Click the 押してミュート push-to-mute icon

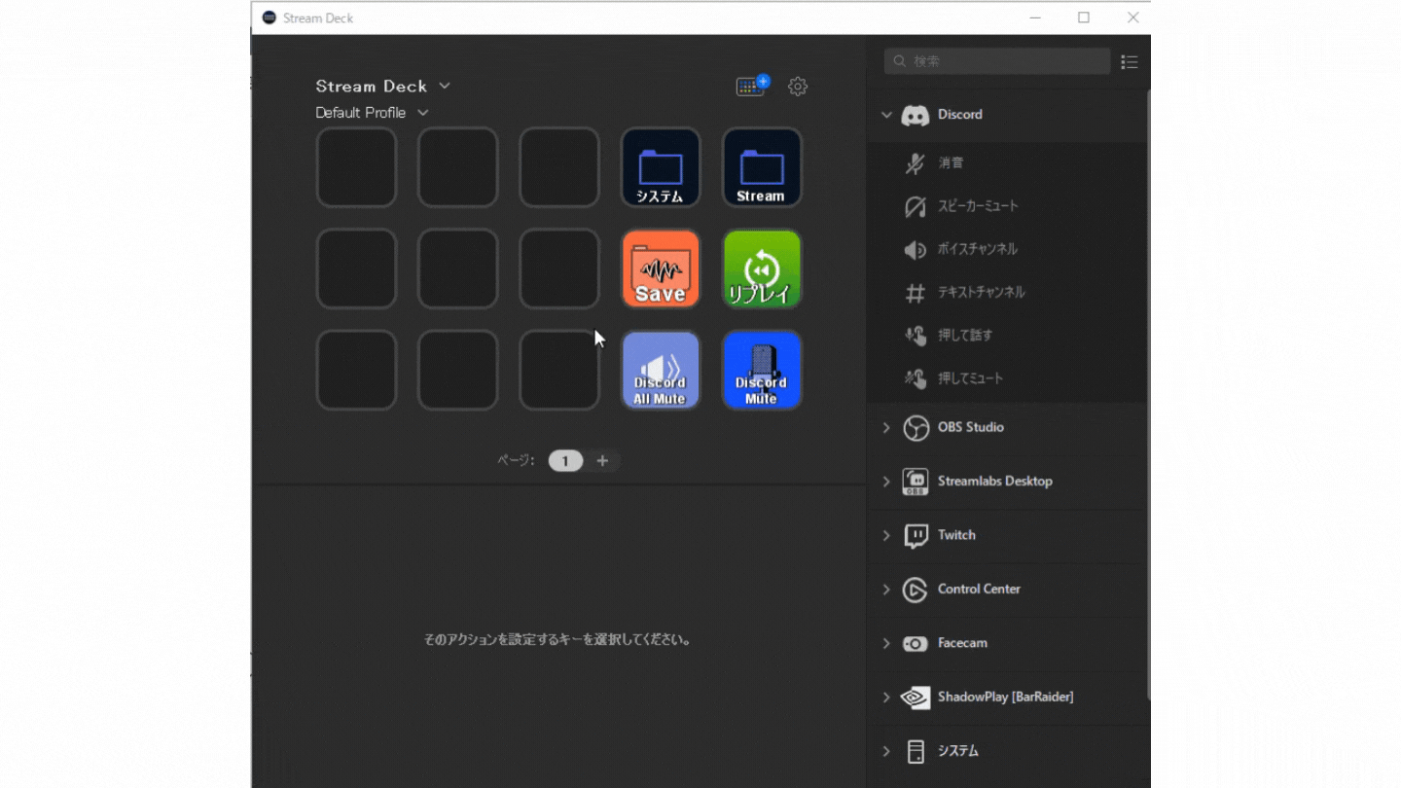(x=915, y=378)
